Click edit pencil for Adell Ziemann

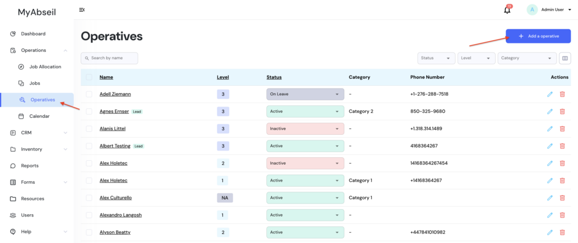[550, 94]
